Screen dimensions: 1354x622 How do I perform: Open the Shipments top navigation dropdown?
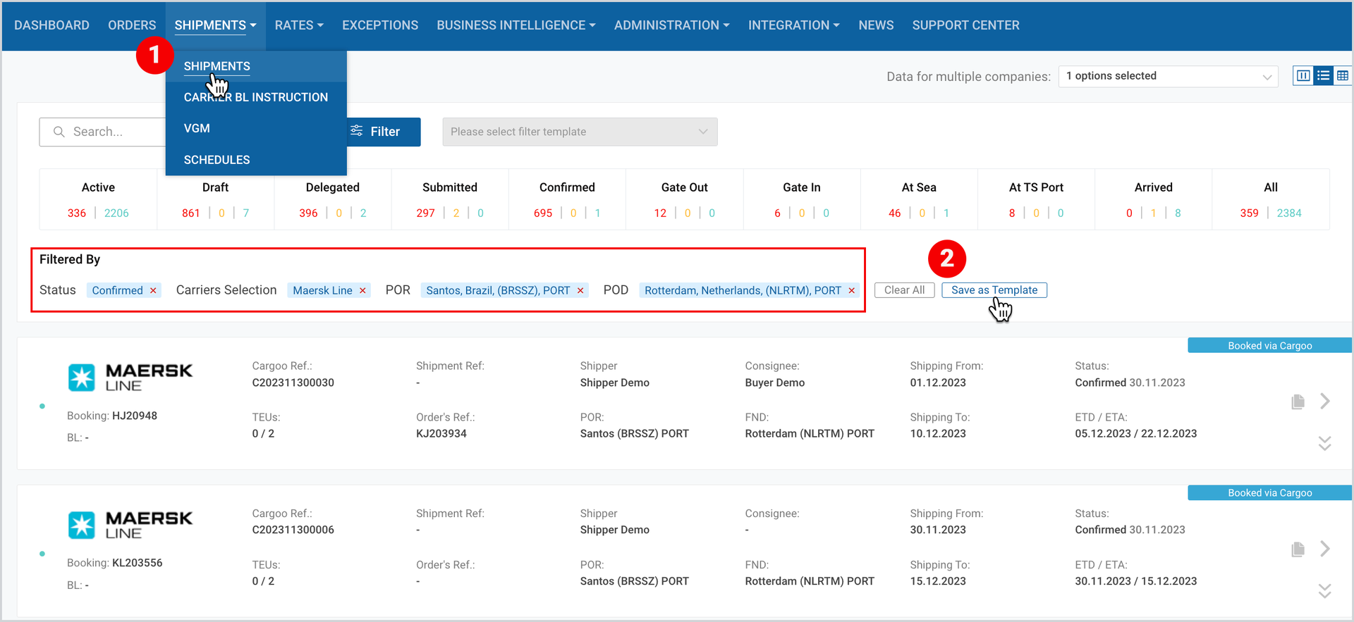pos(215,25)
